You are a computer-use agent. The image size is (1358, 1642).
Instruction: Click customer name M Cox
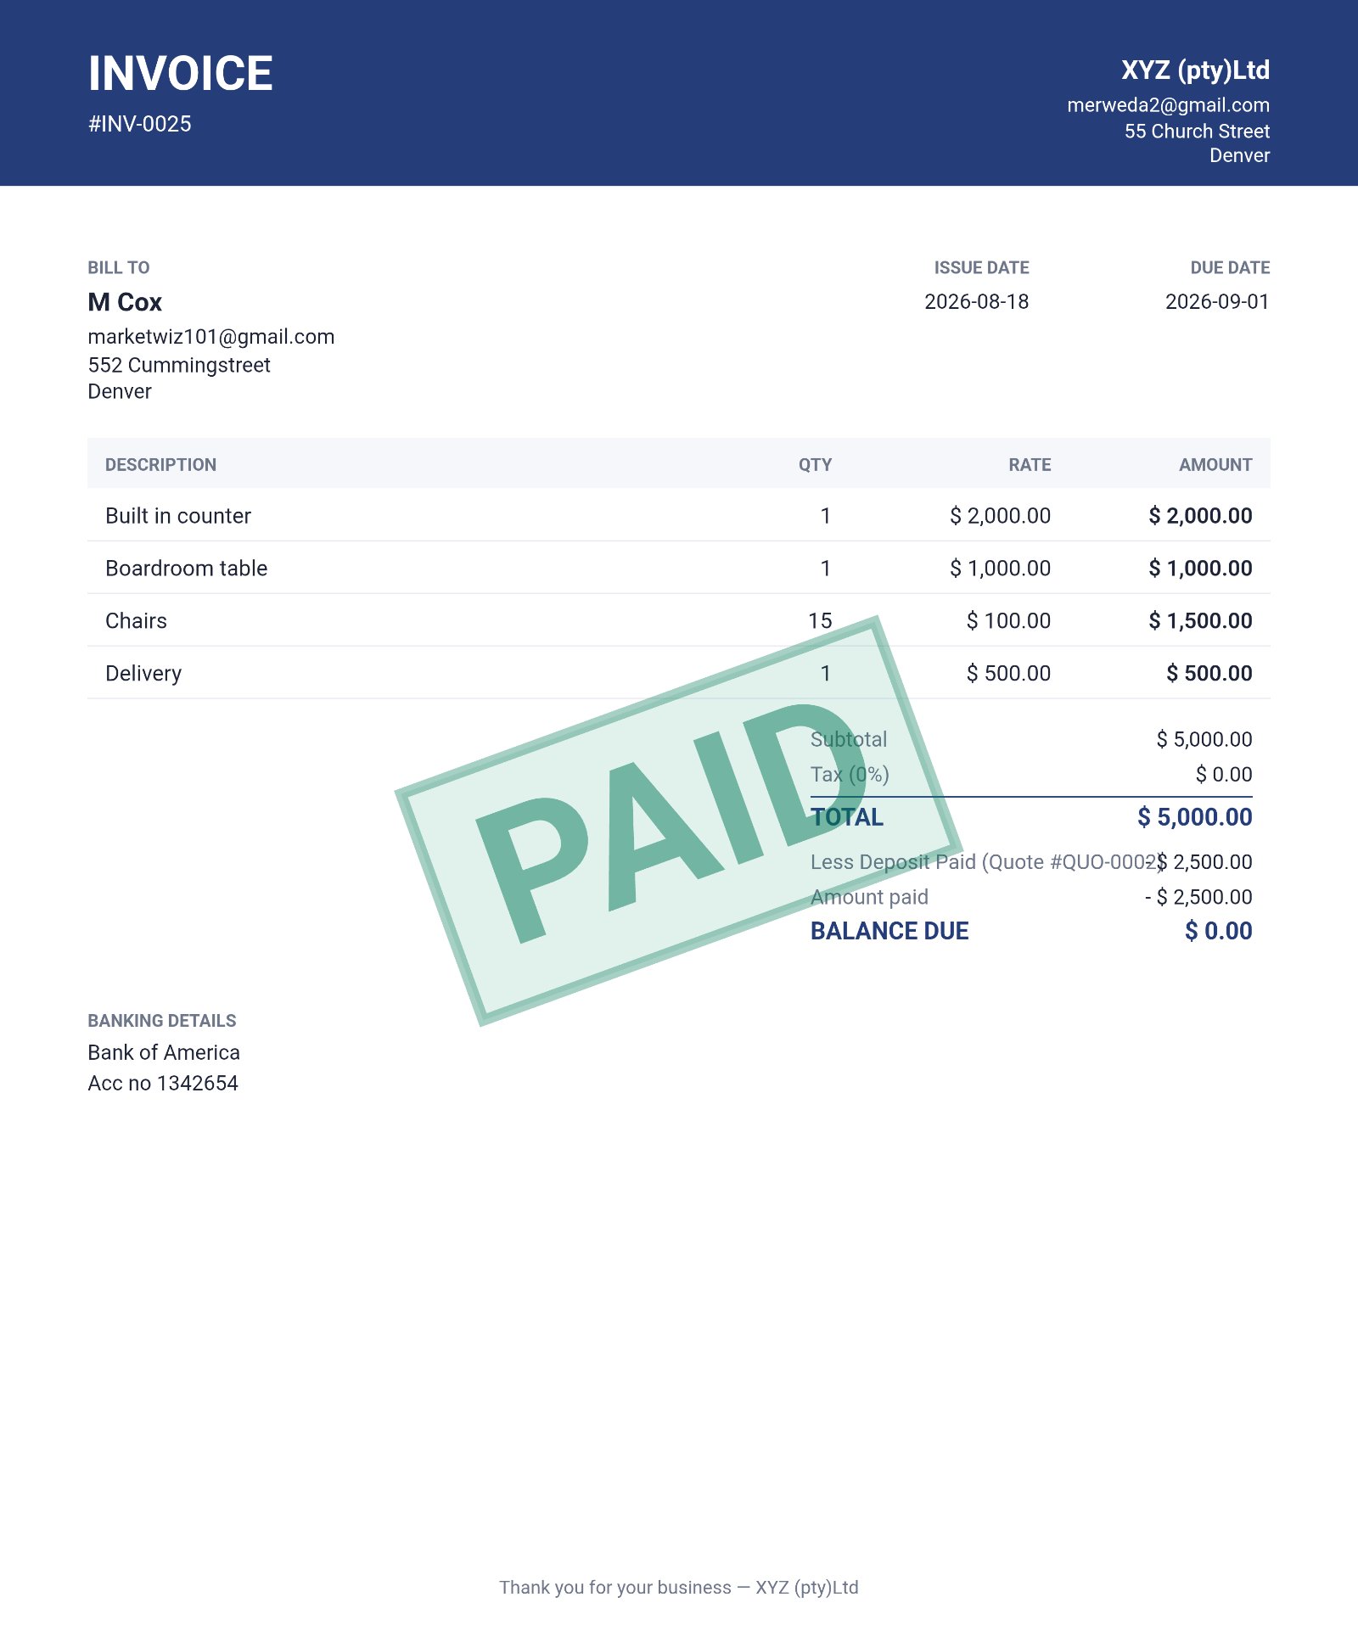125,302
